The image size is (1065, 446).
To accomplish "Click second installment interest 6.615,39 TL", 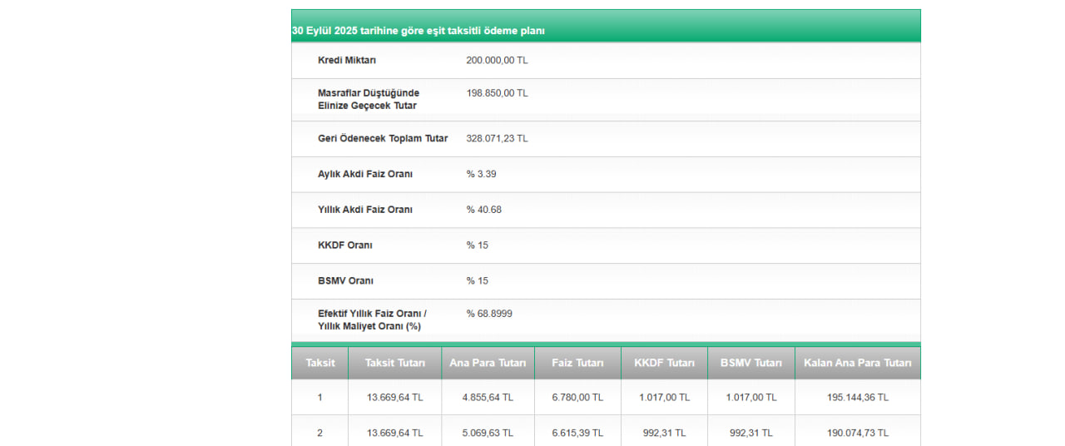I will point(577,434).
